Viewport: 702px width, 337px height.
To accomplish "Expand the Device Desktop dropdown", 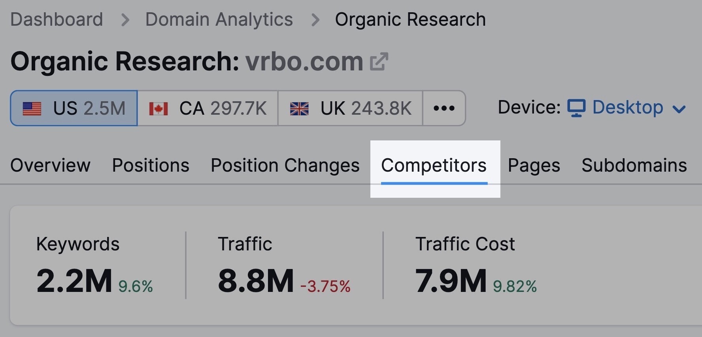I will [627, 108].
